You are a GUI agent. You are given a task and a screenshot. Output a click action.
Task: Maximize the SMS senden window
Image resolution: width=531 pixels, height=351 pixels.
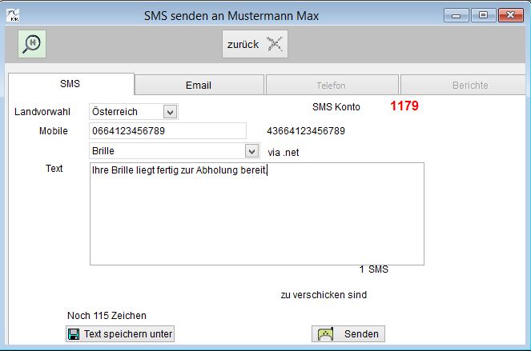(483, 14)
